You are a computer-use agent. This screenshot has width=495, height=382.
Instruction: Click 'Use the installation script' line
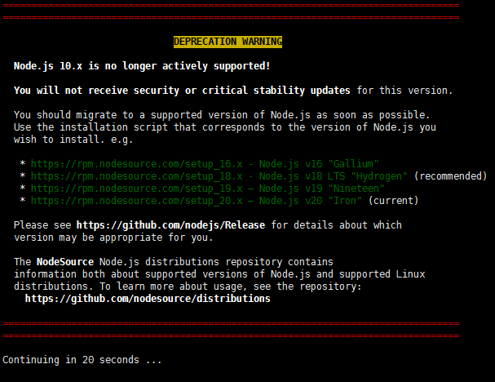(x=225, y=127)
